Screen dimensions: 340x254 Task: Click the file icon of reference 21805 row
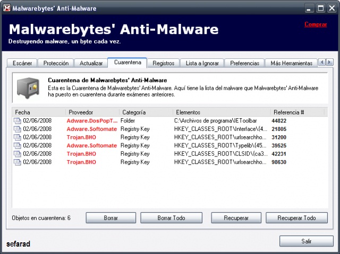tap(17, 129)
